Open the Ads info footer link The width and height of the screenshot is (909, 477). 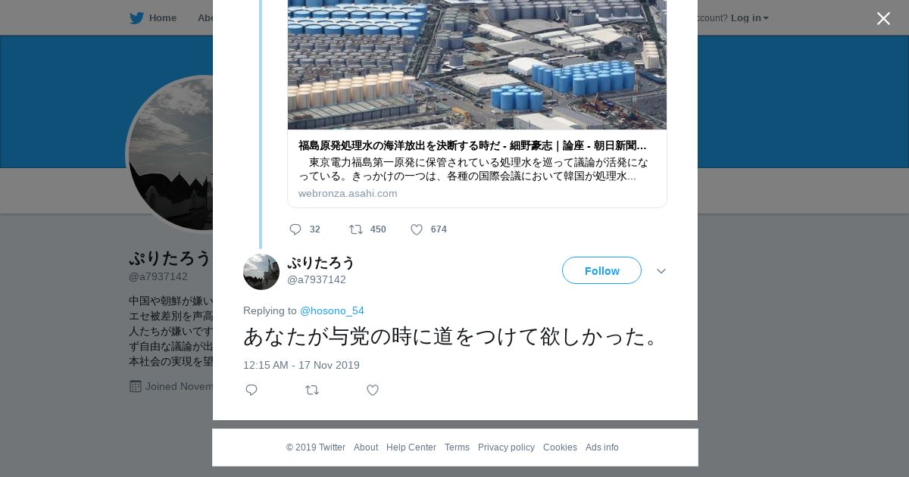click(x=602, y=447)
